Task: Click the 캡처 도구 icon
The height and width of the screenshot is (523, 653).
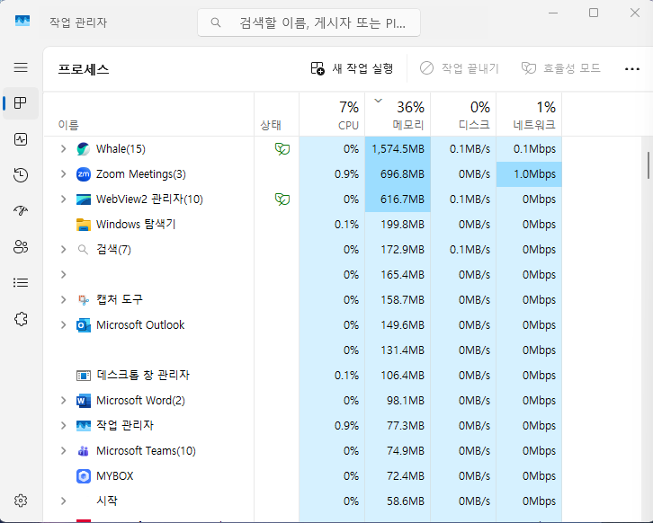Action: click(84, 299)
